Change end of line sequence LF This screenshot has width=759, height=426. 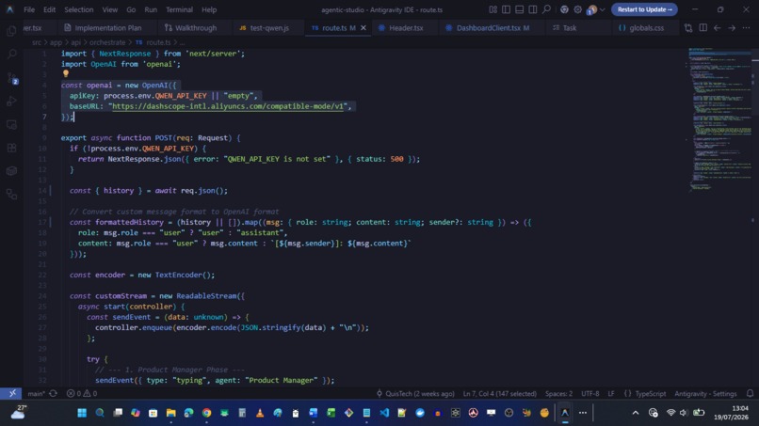point(611,394)
